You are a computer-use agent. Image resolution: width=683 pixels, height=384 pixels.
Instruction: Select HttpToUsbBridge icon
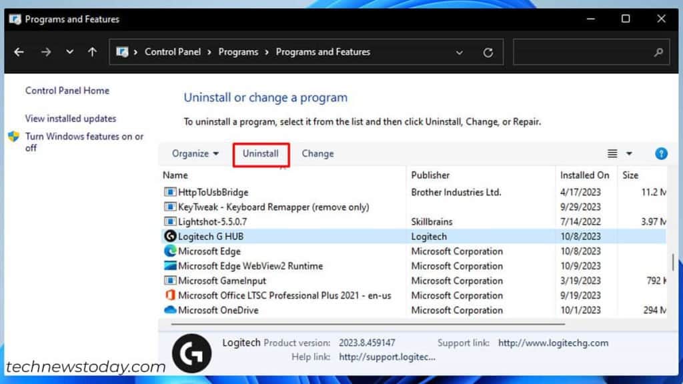170,192
